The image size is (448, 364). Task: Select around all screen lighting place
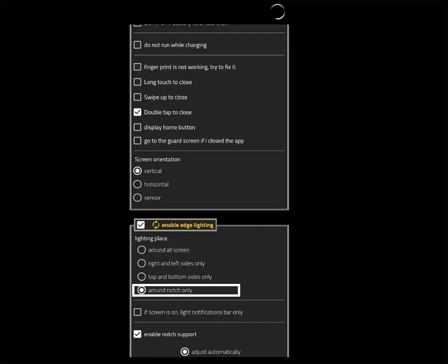tap(142, 250)
